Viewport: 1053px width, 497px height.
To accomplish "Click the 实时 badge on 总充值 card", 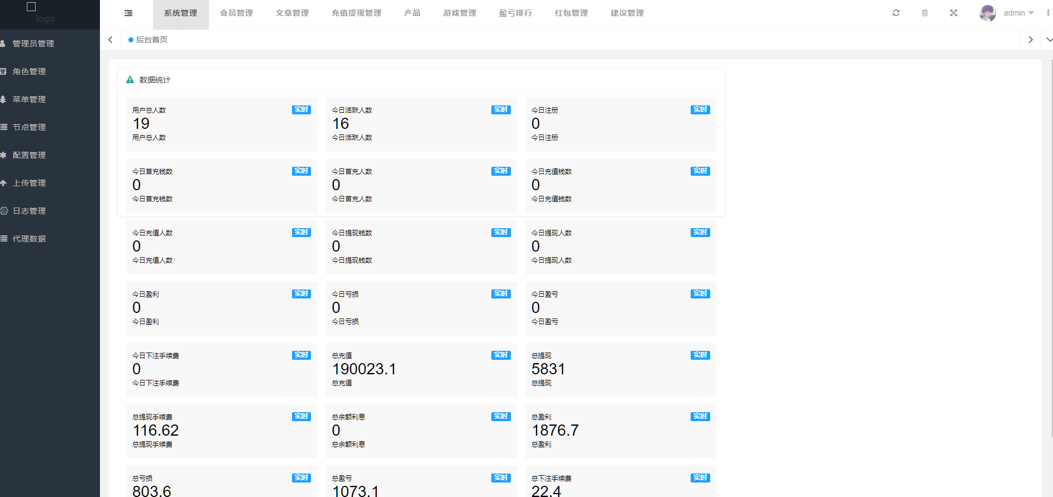I will tap(501, 355).
